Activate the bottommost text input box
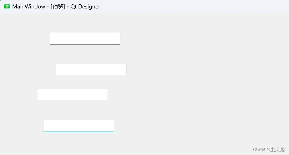Image resolution: width=289 pixels, height=155 pixels. point(79,126)
